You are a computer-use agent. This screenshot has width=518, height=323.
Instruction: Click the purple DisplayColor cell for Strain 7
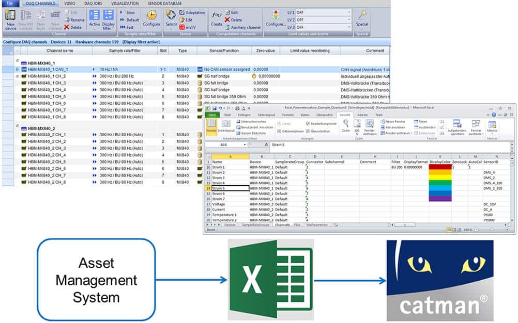440,199
